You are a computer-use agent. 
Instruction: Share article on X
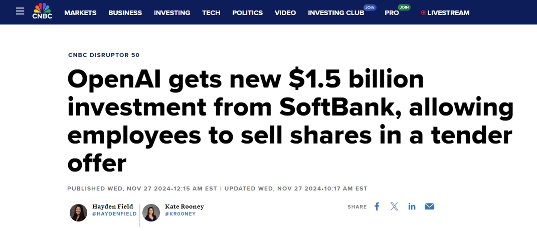[394, 206]
